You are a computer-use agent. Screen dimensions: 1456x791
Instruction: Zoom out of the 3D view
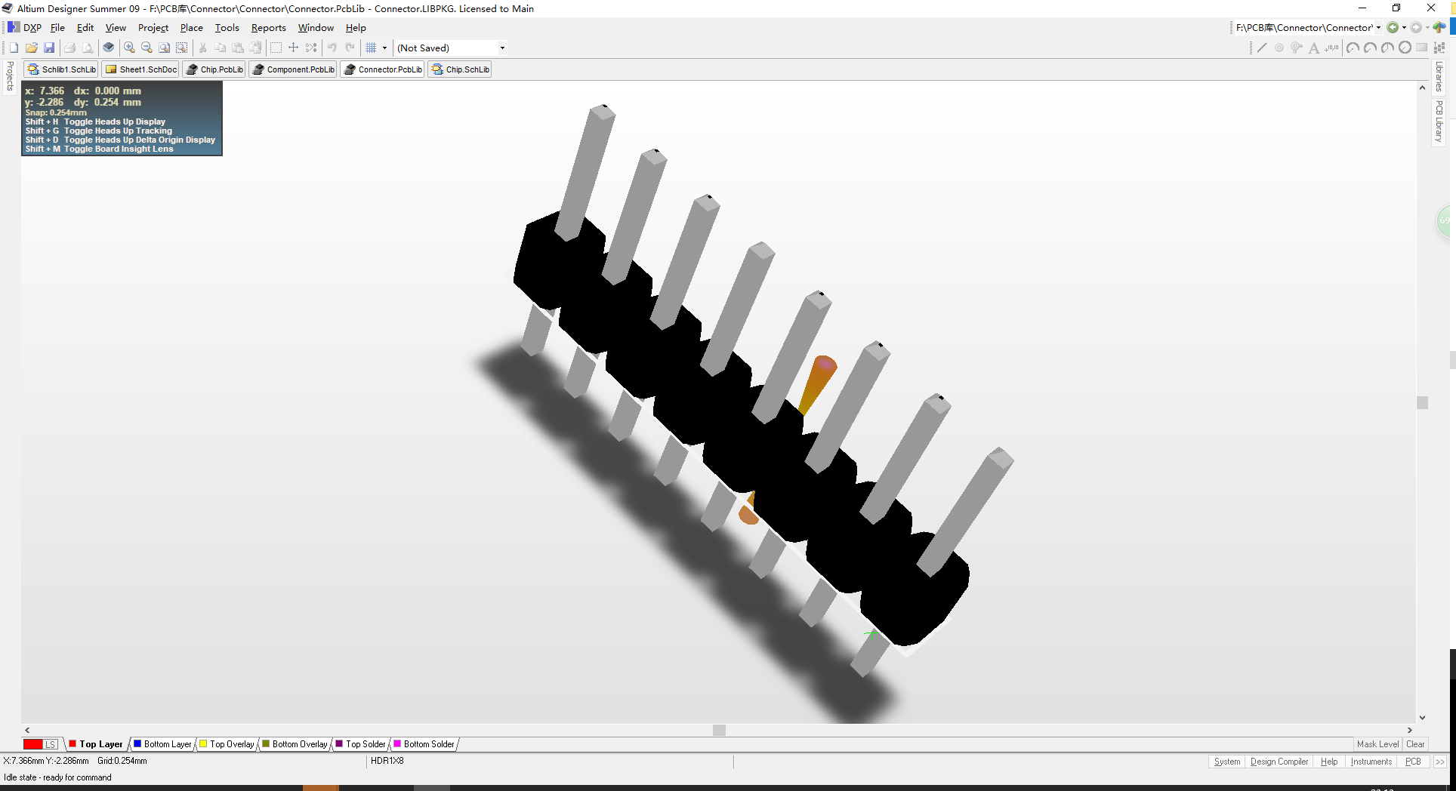pos(147,48)
